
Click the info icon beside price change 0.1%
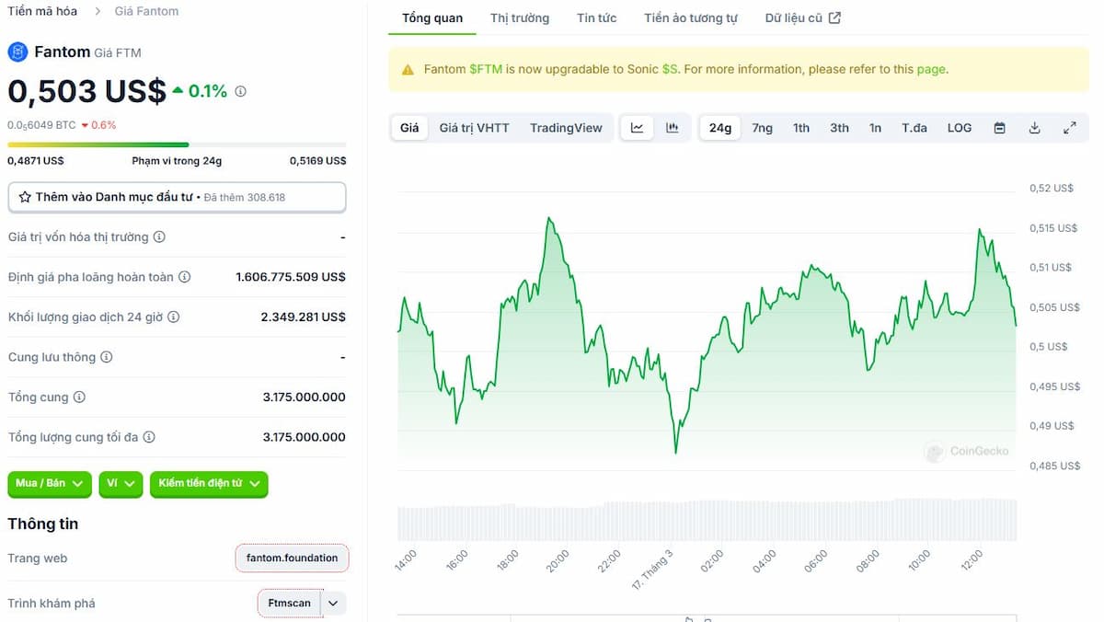pyautogui.click(x=241, y=91)
